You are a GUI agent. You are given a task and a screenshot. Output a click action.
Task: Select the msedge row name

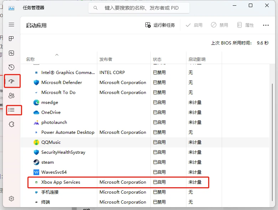click(x=50, y=103)
